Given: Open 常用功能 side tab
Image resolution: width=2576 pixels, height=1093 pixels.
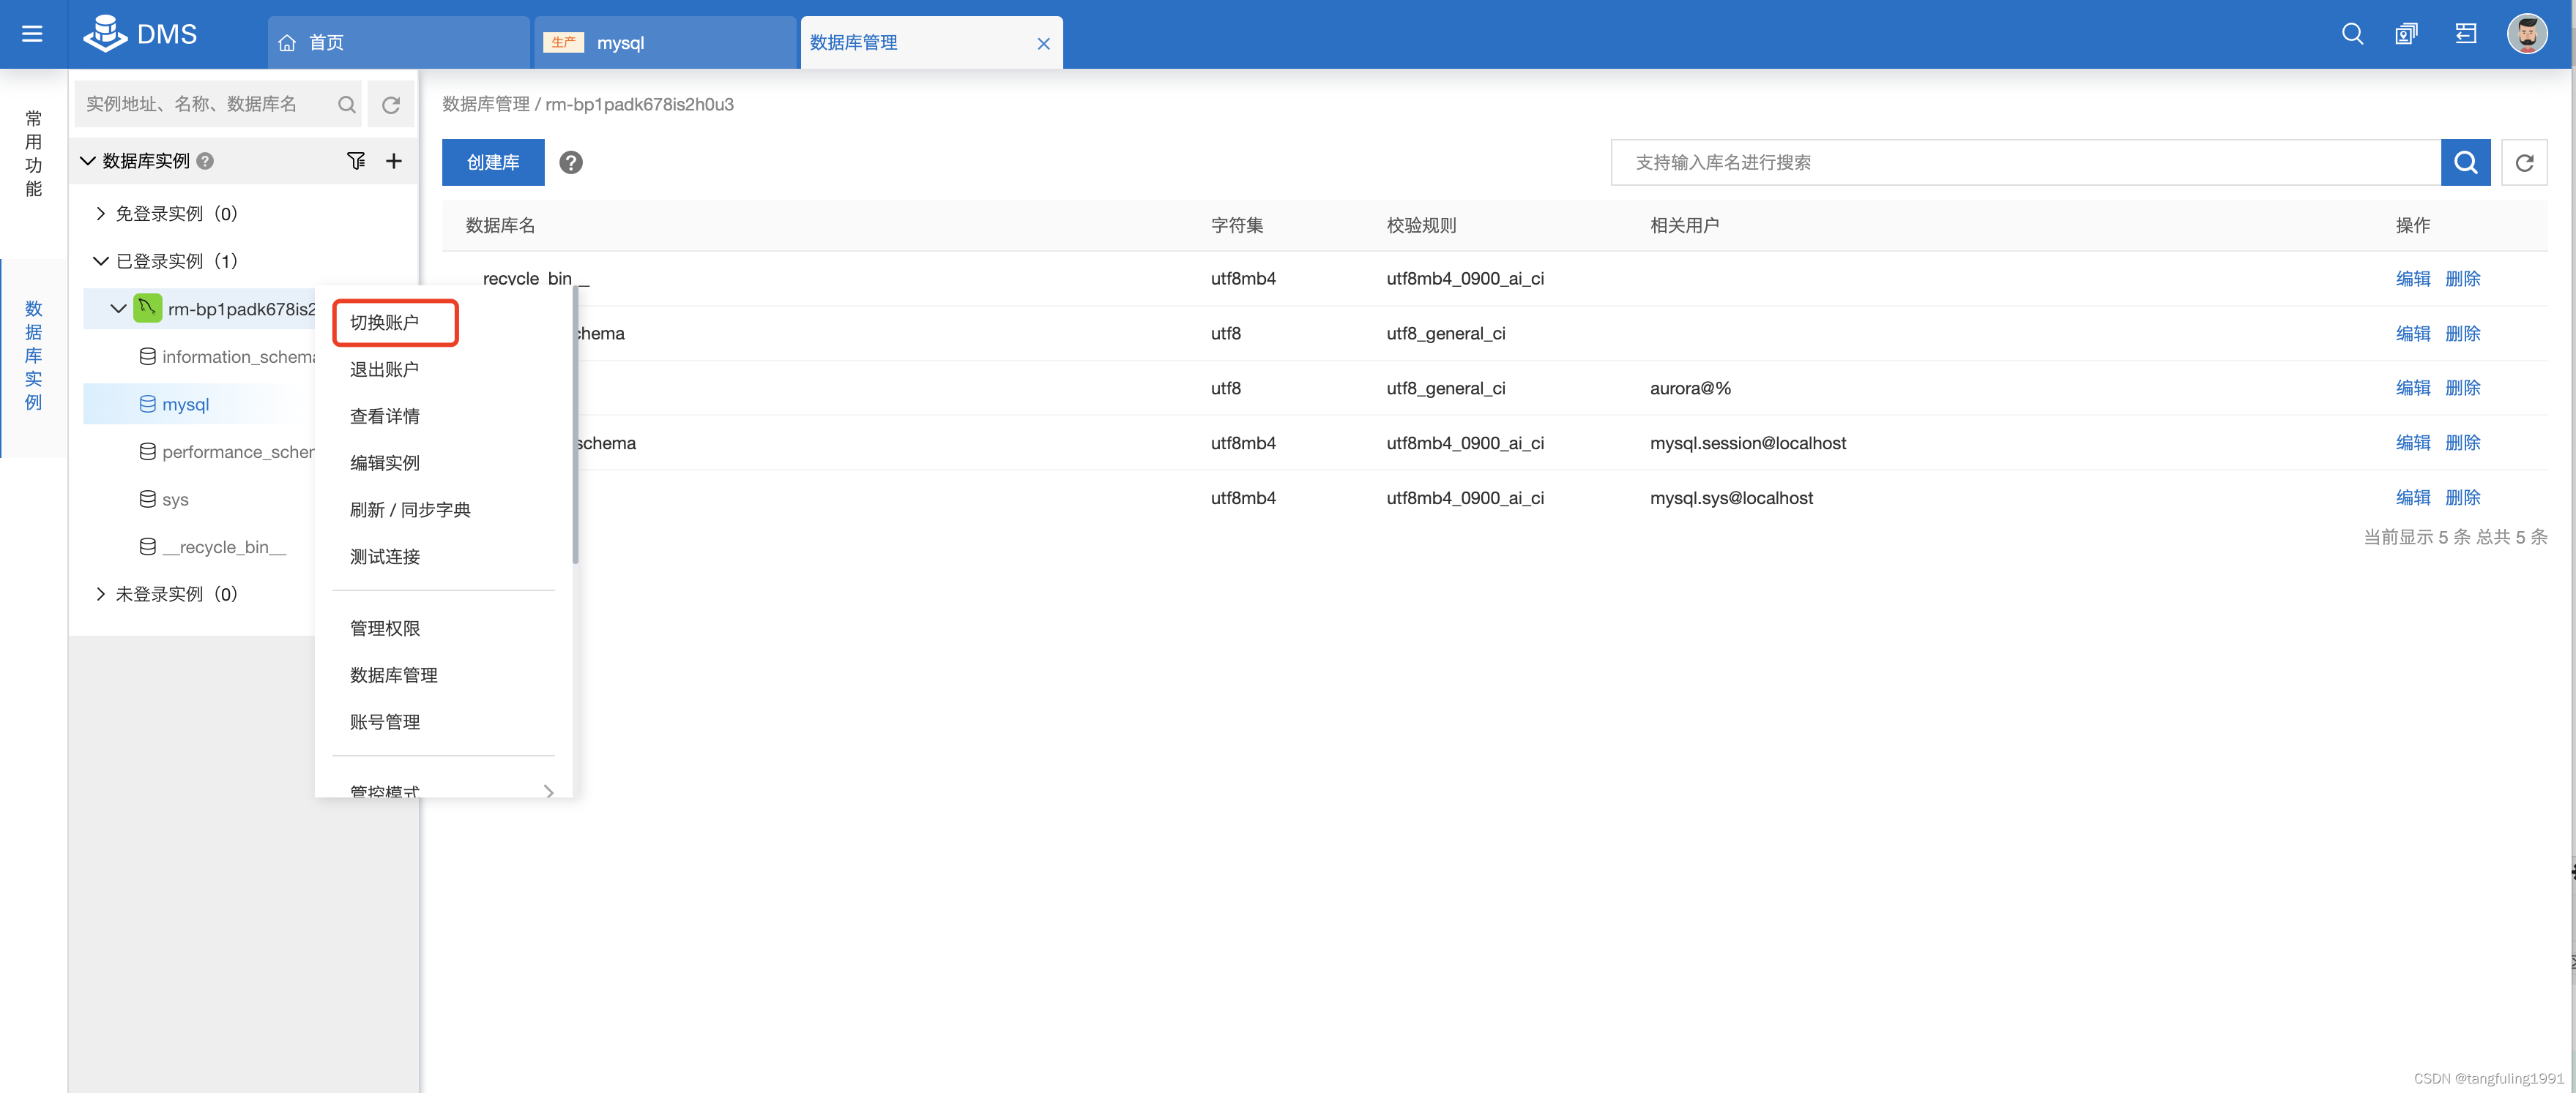Looking at the screenshot, I should (x=33, y=154).
